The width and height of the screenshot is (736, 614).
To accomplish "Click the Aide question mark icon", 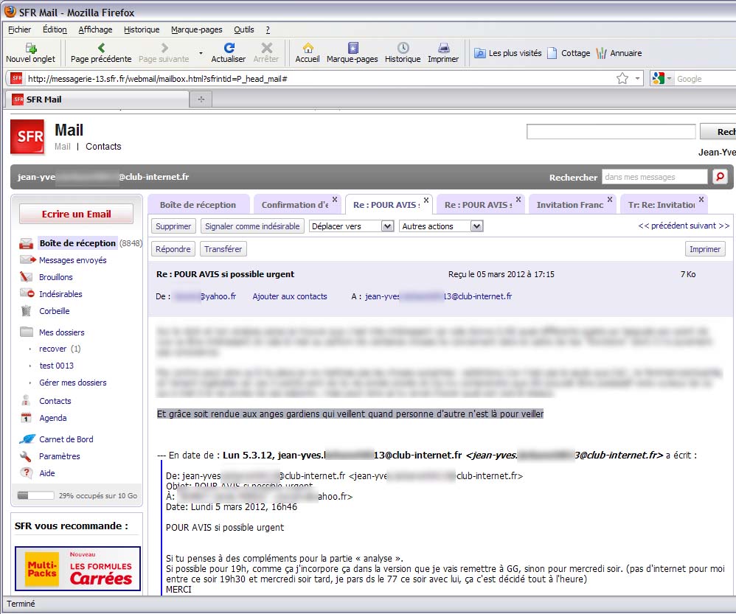I will pos(27,472).
